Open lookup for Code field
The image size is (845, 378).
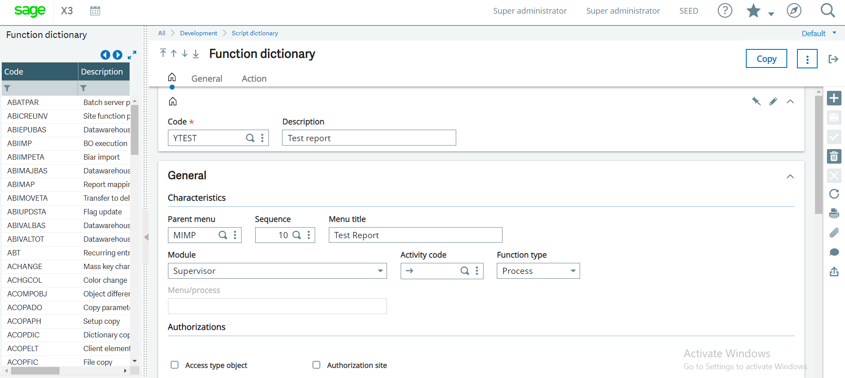(x=250, y=138)
